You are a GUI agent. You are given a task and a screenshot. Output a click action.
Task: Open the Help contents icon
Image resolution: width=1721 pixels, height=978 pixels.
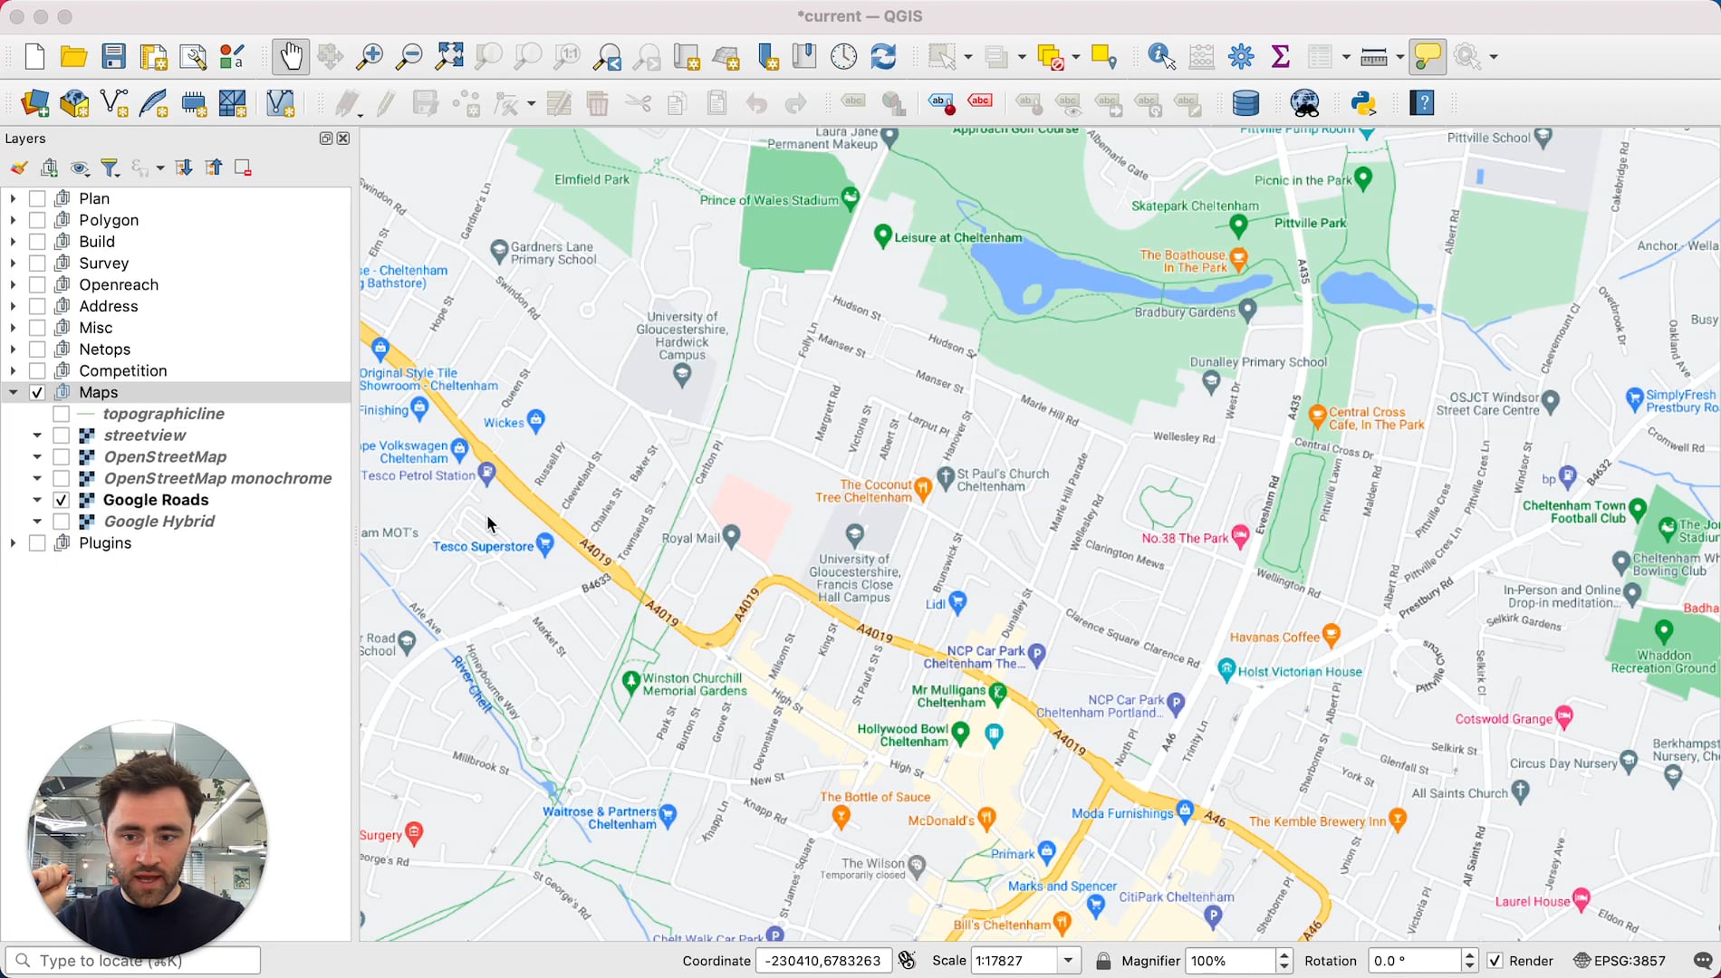click(1422, 103)
